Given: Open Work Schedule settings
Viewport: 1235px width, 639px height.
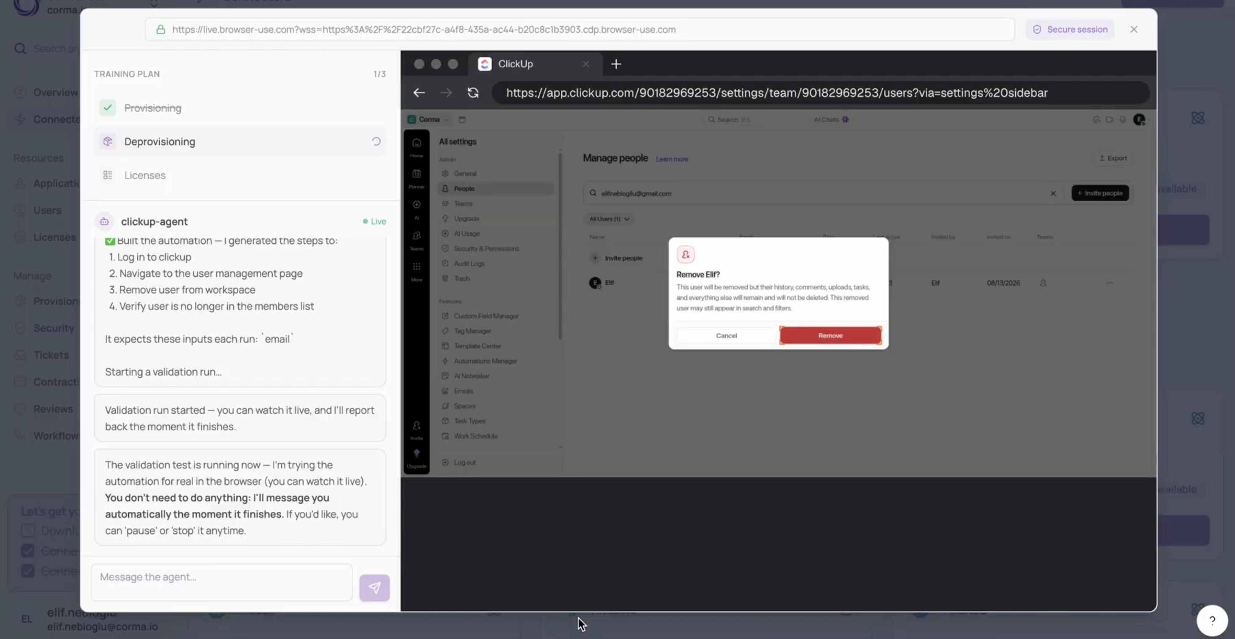Looking at the screenshot, I should coord(496,436).
